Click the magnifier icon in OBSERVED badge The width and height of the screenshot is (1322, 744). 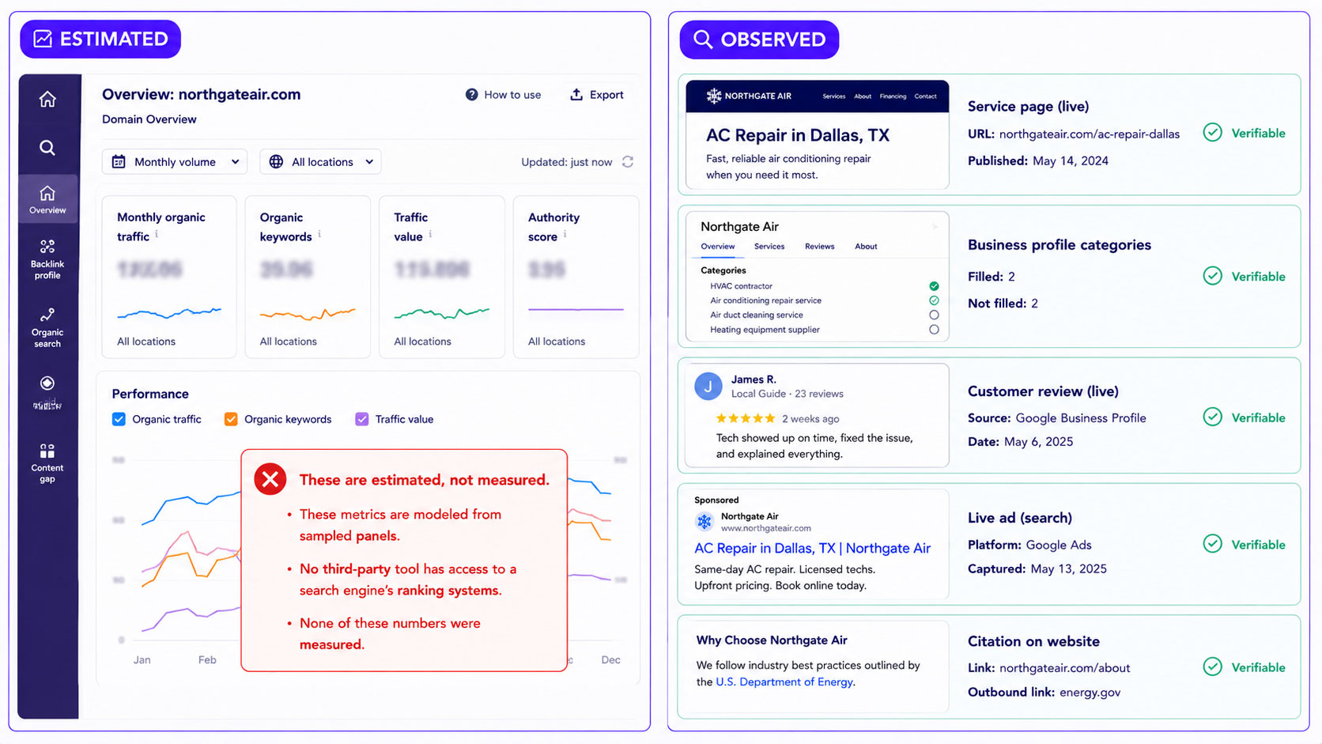click(x=702, y=39)
